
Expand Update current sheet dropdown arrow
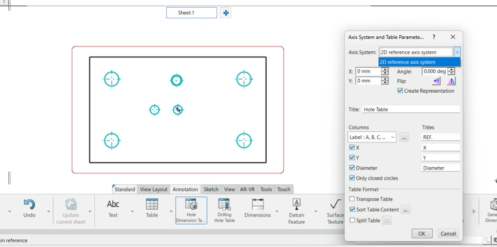90,211
